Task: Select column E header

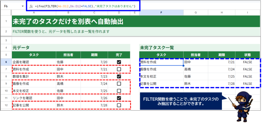Action: tap(135, 13)
